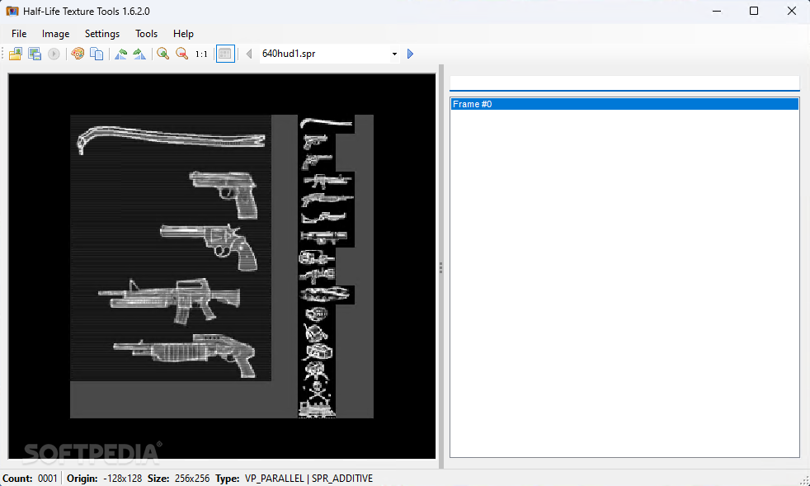Reset zoom to 1:1
The height and width of the screenshot is (486, 810).
click(201, 54)
